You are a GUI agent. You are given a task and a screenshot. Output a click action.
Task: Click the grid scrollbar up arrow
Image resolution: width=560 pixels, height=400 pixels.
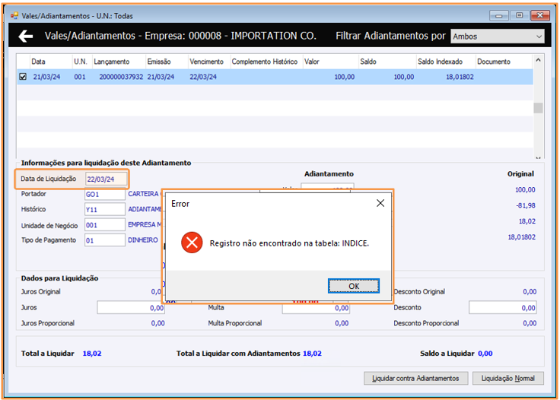[538, 60]
